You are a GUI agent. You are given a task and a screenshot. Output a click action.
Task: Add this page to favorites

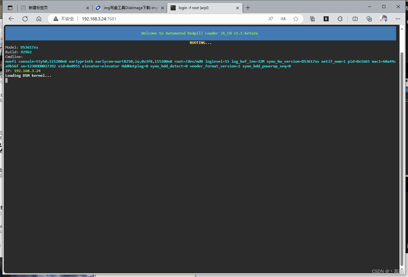(296, 19)
